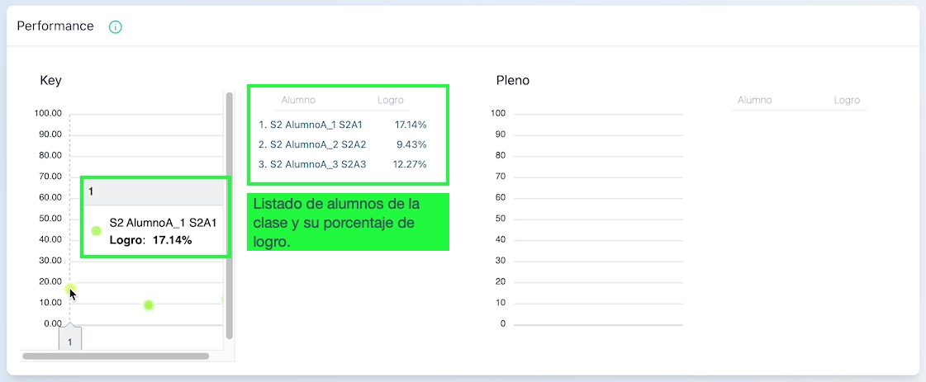Select the Key chart data point near 10.00
Viewport: 926px width, 382px height.
149,305
